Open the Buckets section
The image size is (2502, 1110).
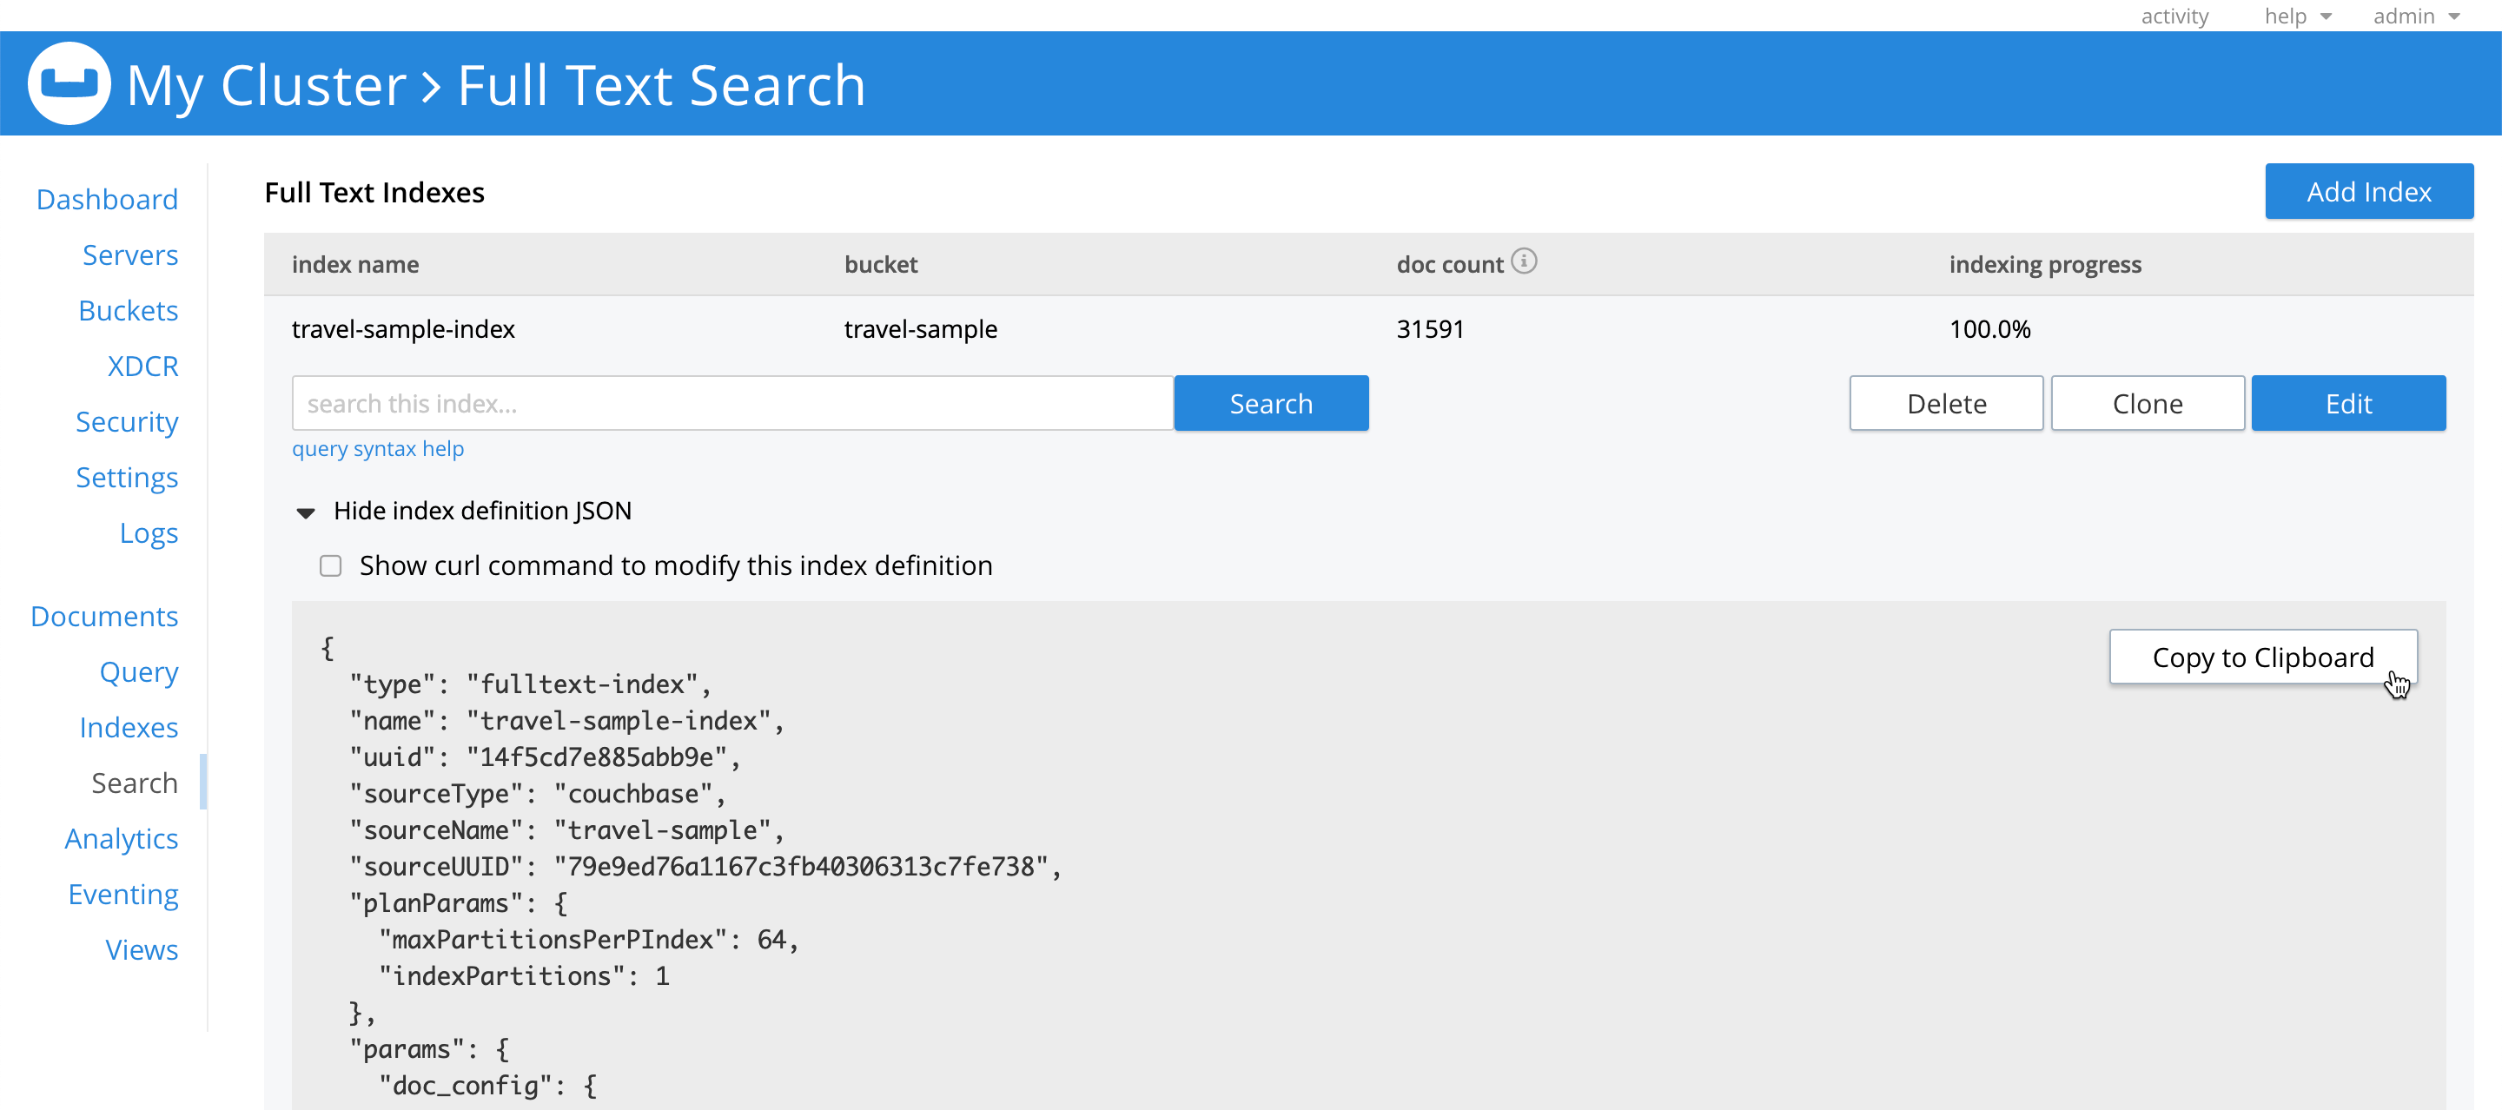tap(127, 310)
